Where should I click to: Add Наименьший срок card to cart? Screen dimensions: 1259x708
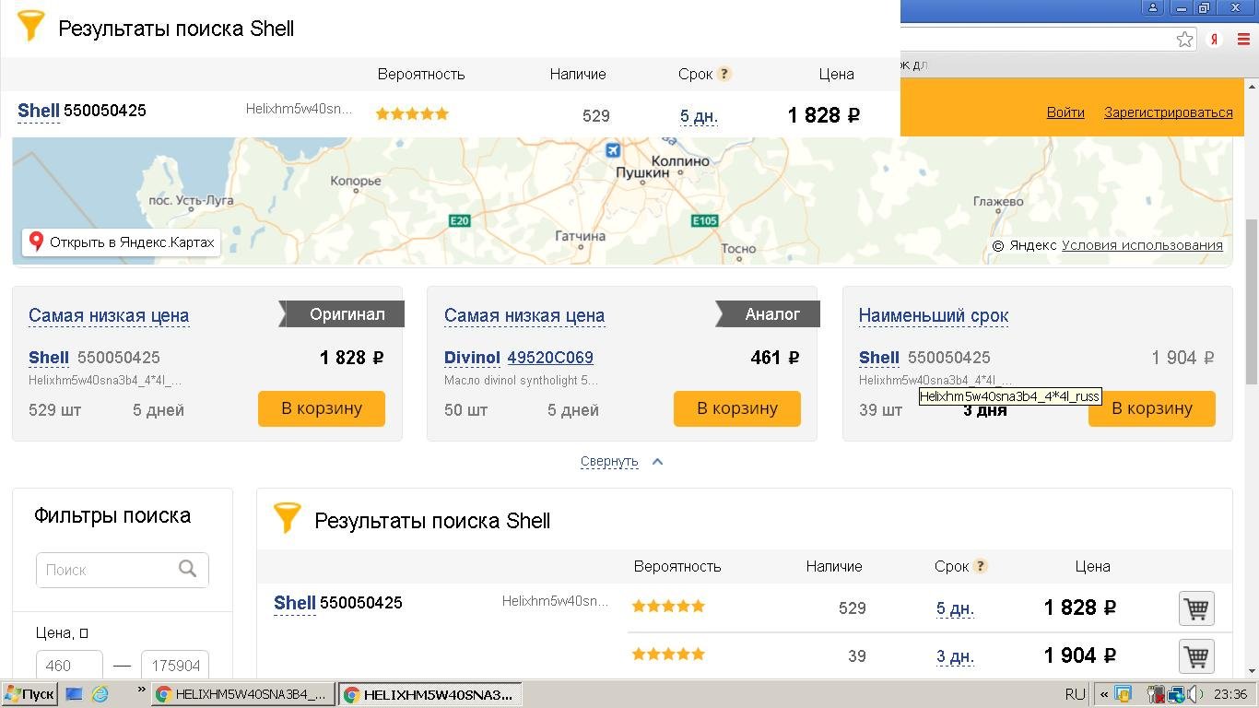[x=1151, y=408]
